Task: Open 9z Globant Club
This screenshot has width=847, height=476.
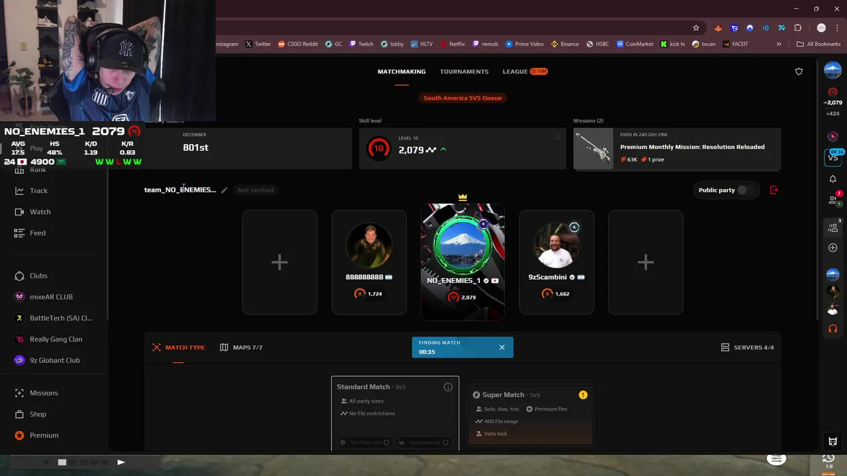Action: [54, 360]
